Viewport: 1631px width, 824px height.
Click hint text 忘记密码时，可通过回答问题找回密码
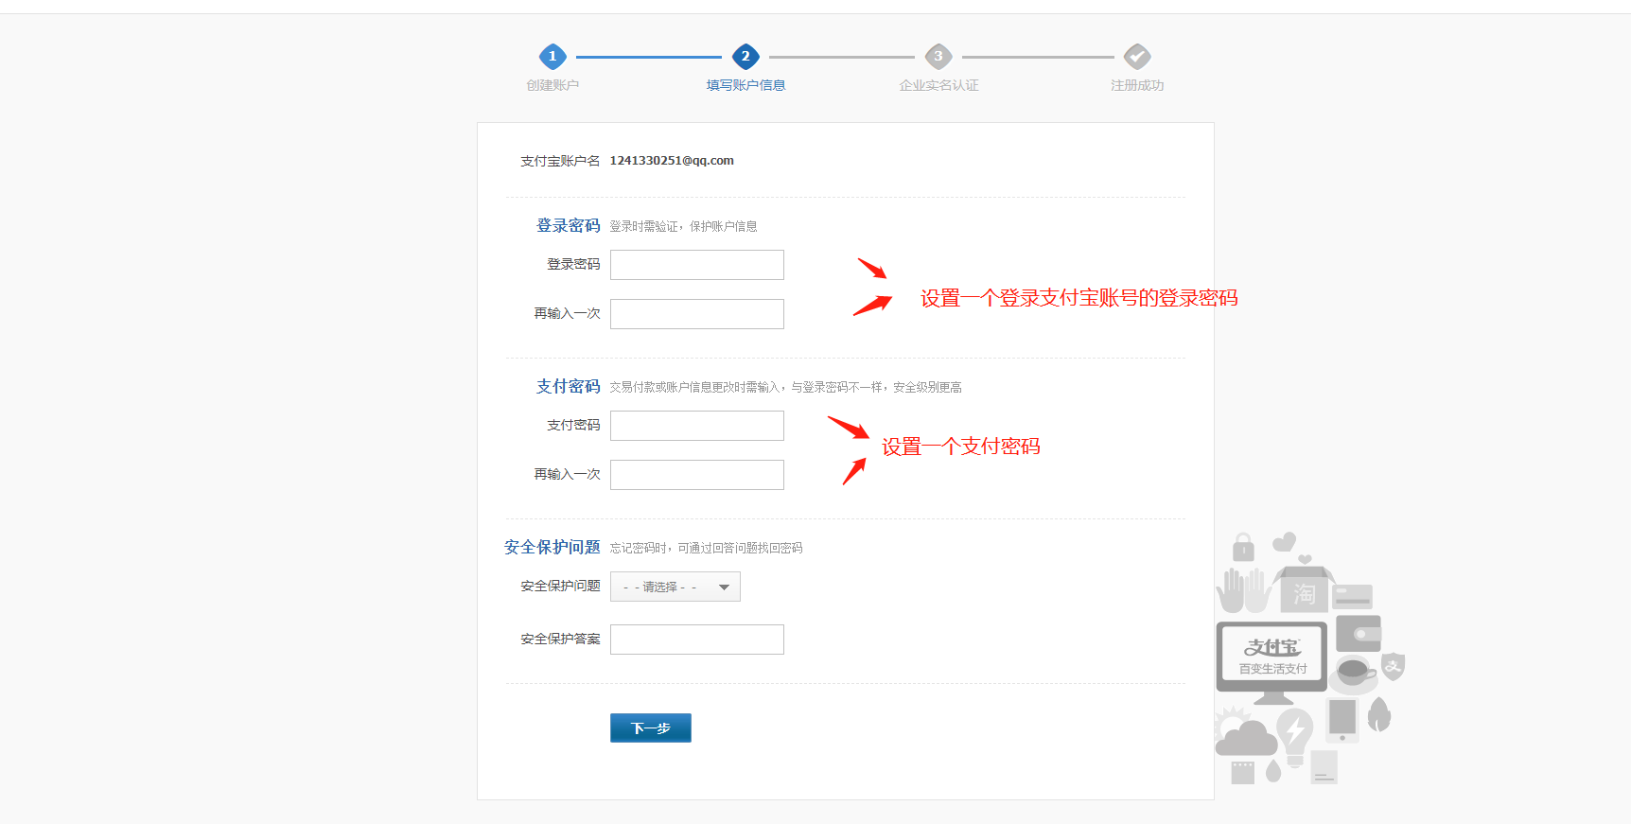pos(706,548)
